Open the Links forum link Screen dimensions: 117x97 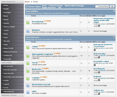pyautogui.click(x=34, y=91)
